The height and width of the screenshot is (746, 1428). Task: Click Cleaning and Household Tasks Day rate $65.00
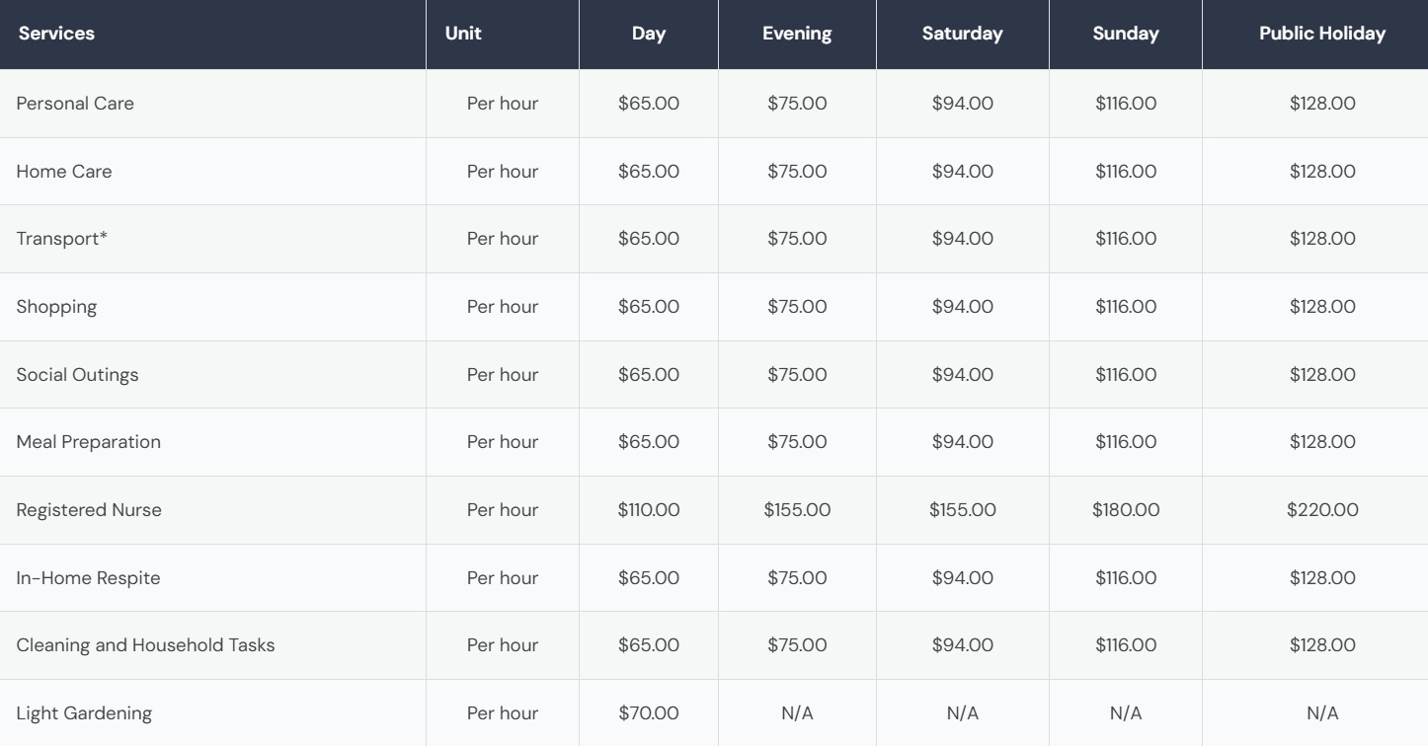(649, 645)
